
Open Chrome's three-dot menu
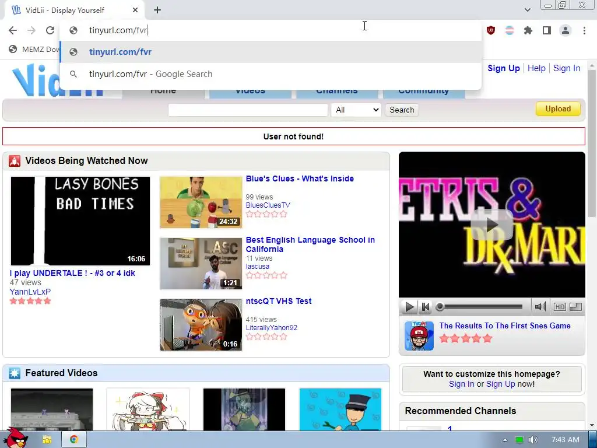584,30
